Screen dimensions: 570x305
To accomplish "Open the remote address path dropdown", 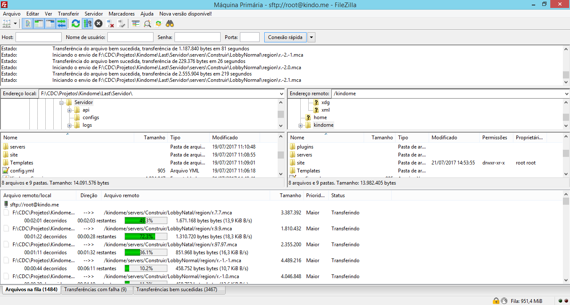I will tap(566, 94).
